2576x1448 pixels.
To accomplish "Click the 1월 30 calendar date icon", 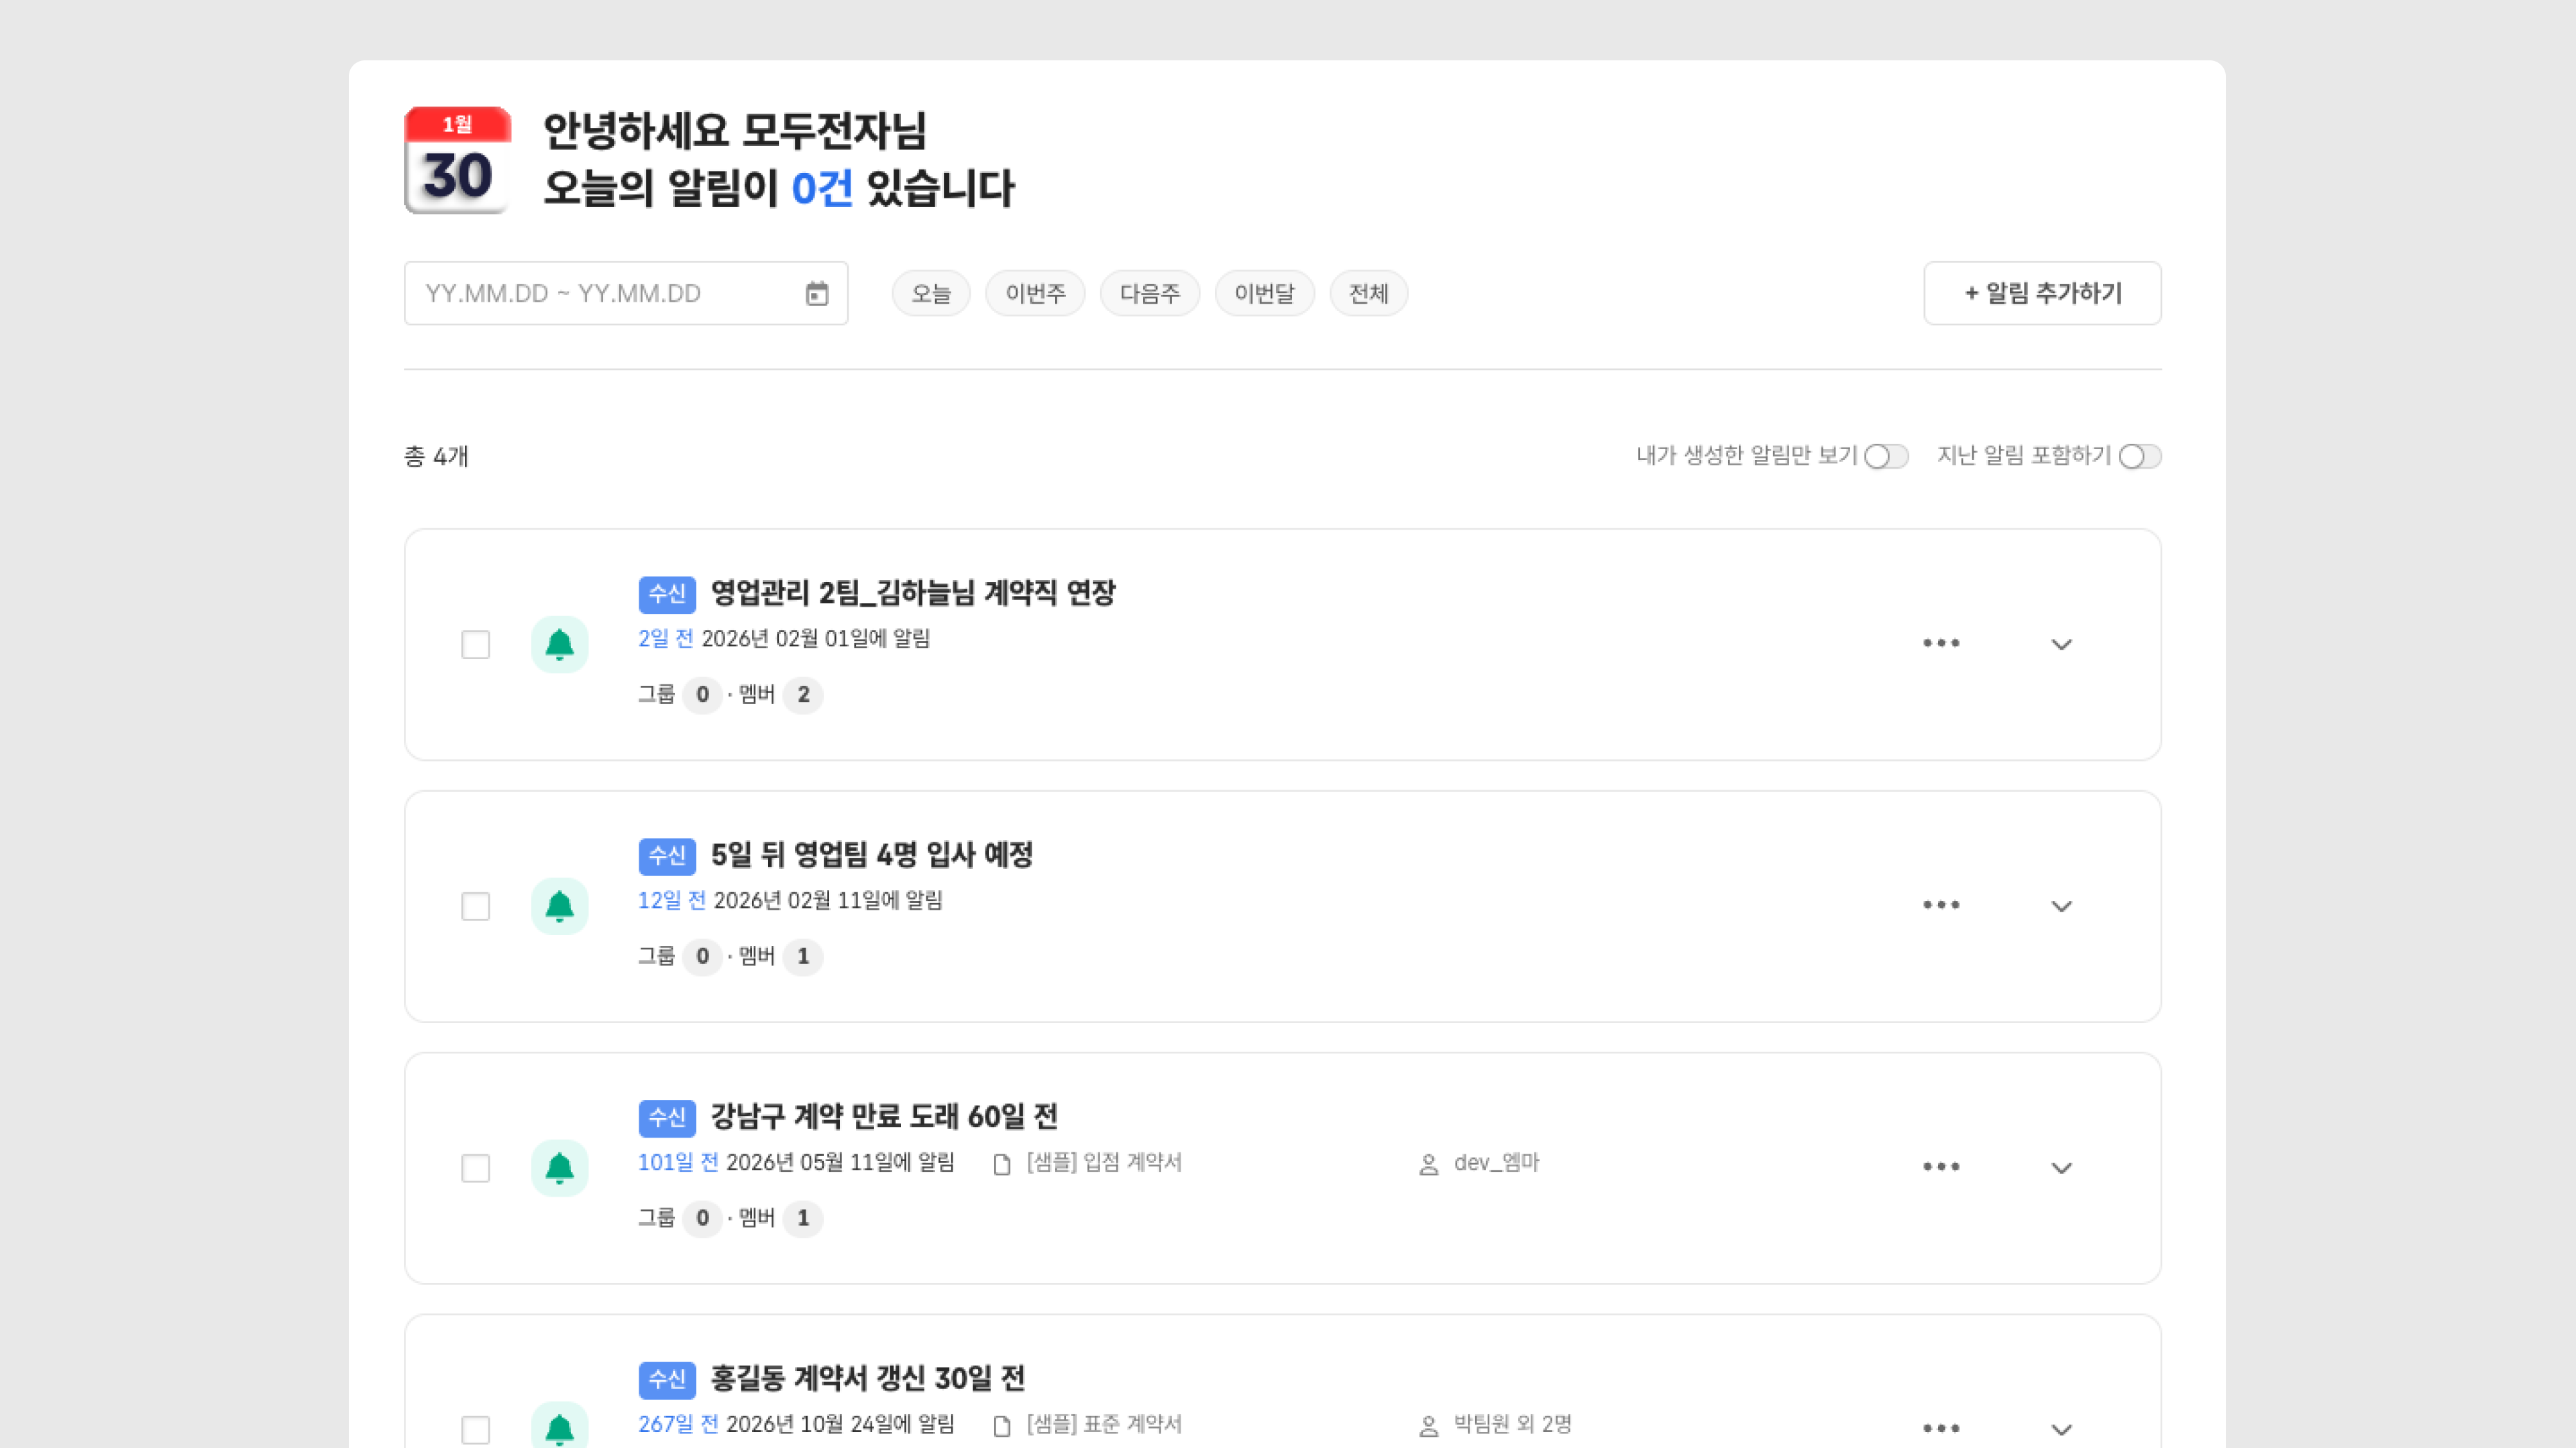I will pyautogui.click(x=457, y=160).
